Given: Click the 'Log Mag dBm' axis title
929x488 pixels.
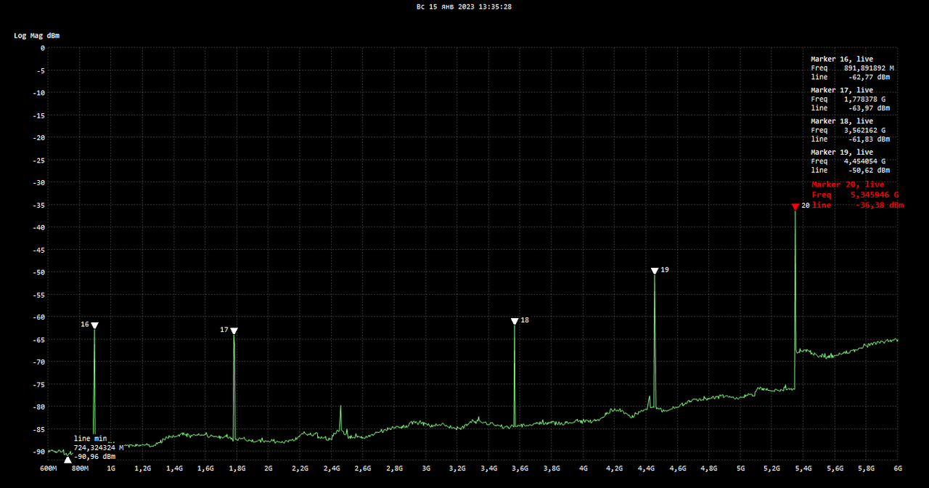Looking at the screenshot, I should coord(37,36).
